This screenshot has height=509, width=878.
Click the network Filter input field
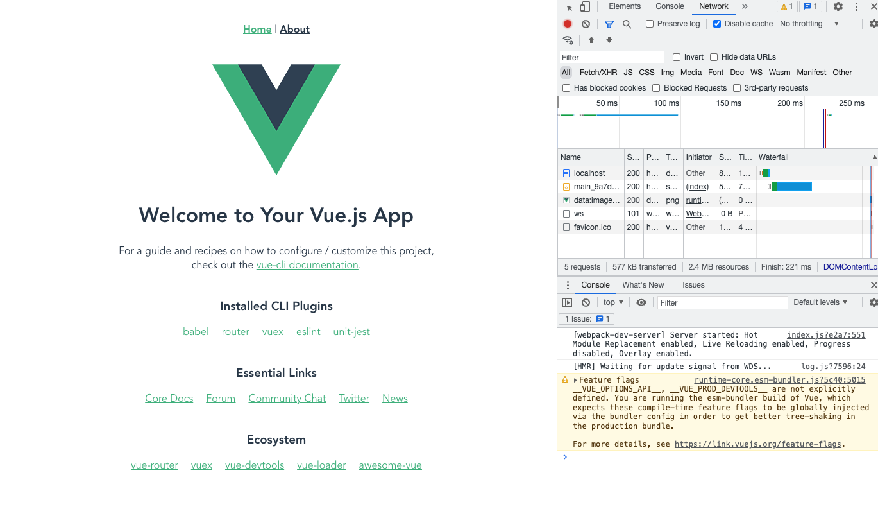(x=612, y=57)
